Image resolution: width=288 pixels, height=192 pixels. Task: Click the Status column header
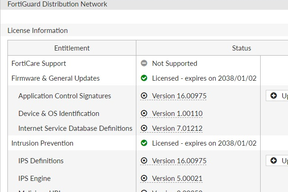coord(241,48)
